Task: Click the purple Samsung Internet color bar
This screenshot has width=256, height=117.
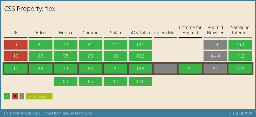Action: pyautogui.click(x=240, y=37)
